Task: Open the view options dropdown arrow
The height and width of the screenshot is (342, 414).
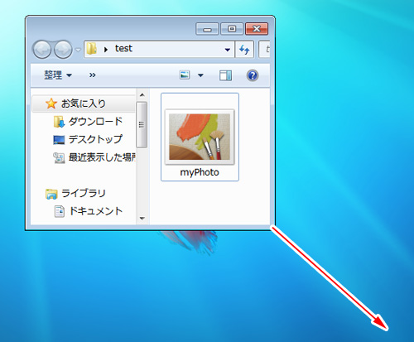Action: point(200,75)
